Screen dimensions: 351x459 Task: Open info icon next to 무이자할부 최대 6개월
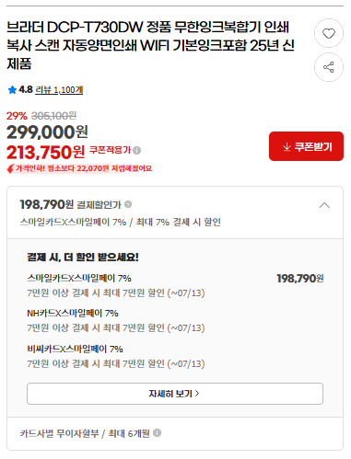(157, 432)
